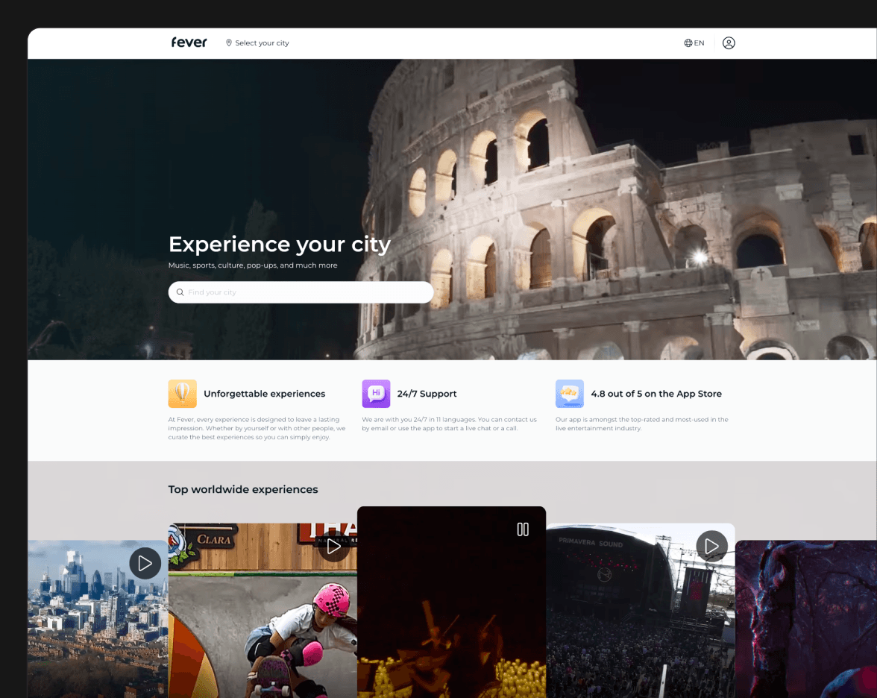877x698 pixels.
Task: Pause the center playing video
Action: click(x=523, y=529)
